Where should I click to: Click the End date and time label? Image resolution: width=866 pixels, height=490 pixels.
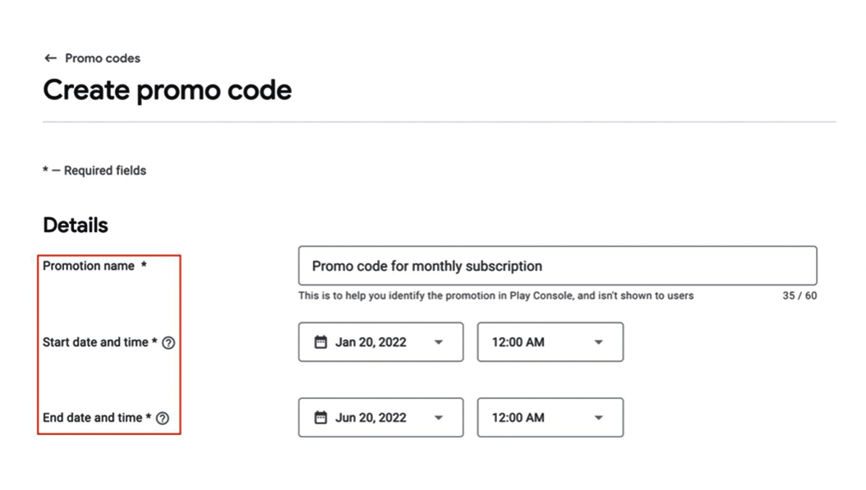(93, 418)
